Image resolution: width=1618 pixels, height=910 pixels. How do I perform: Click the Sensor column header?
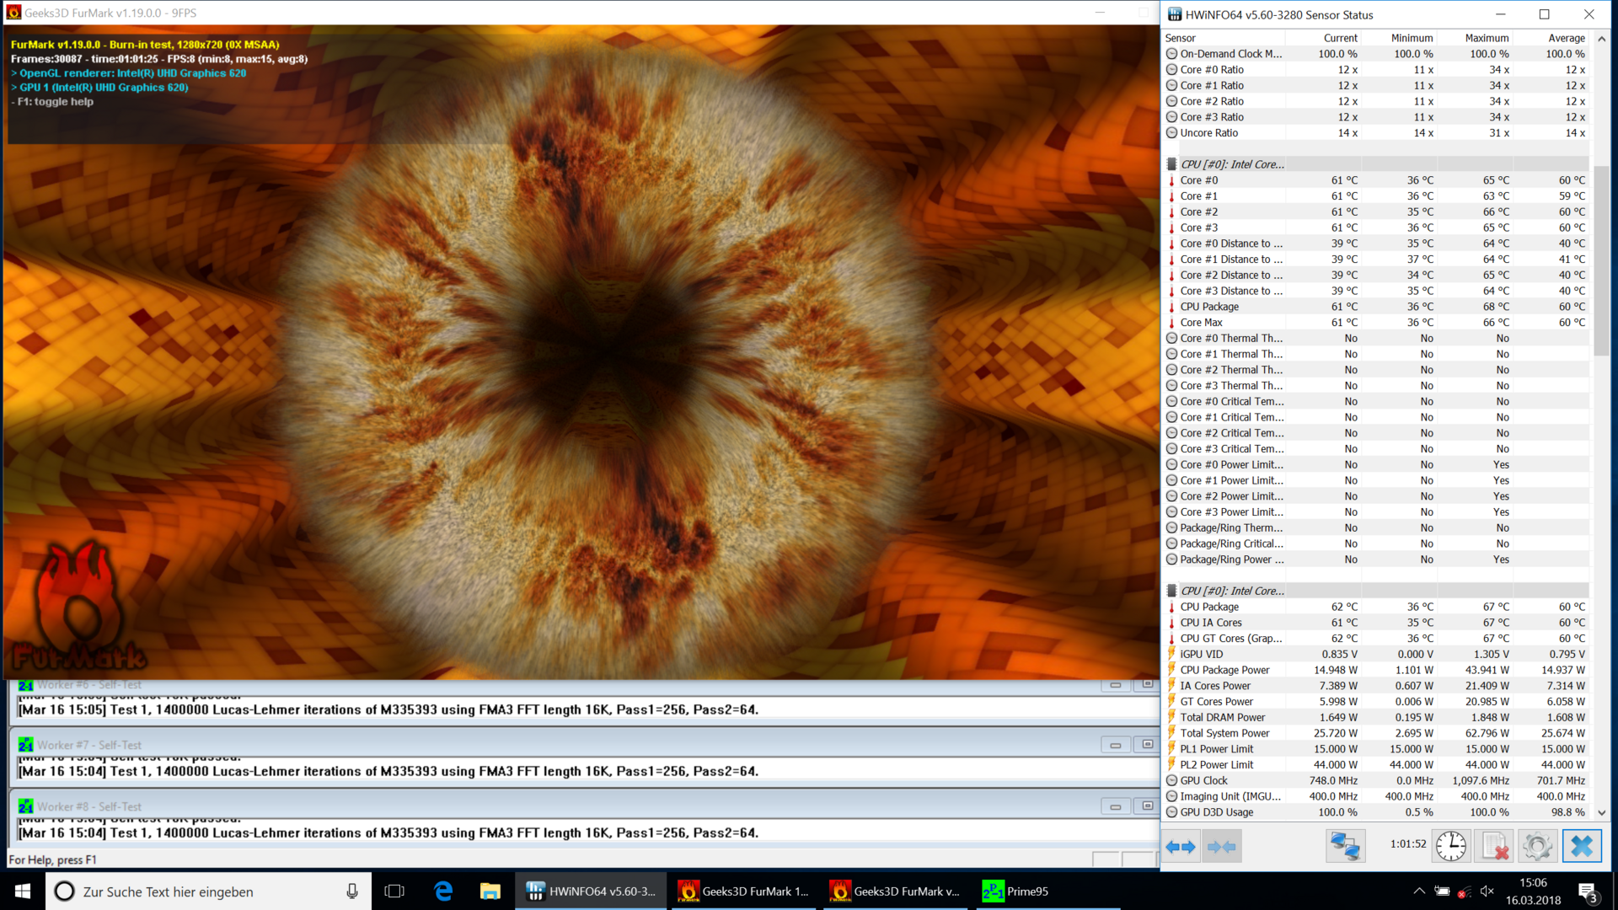(x=1180, y=38)
